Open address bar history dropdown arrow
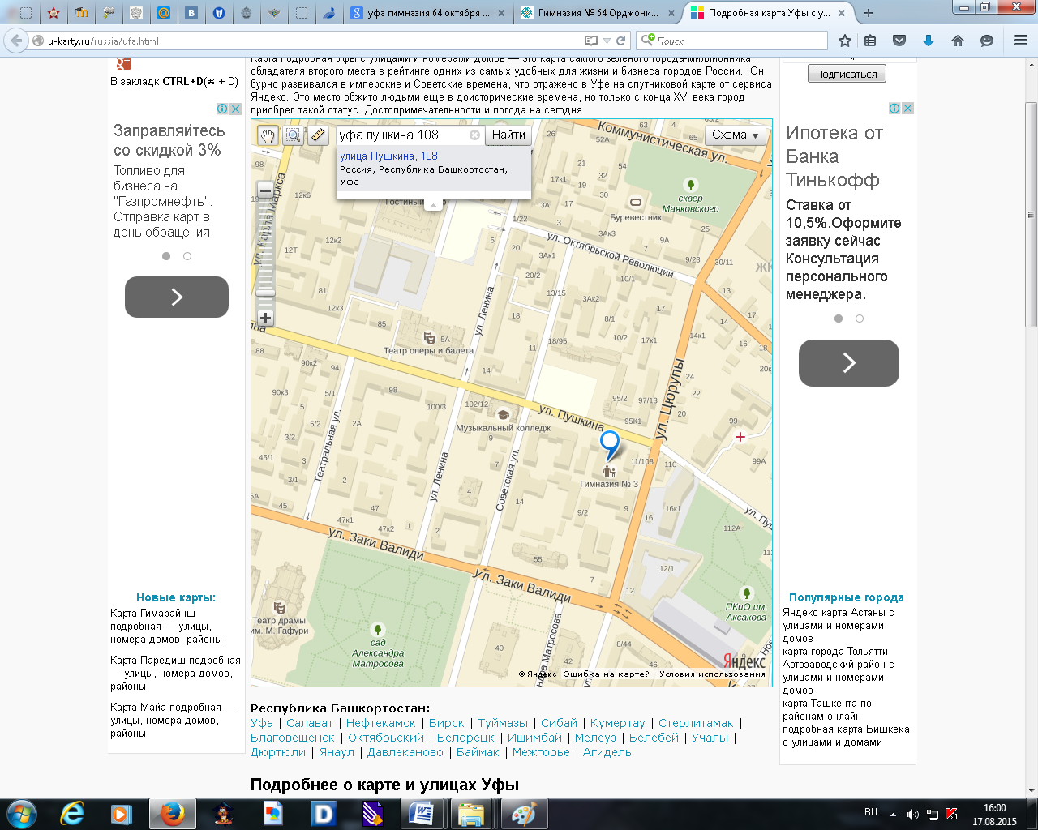The width and height of the screenshot is (1038, 830). [607, 41]
